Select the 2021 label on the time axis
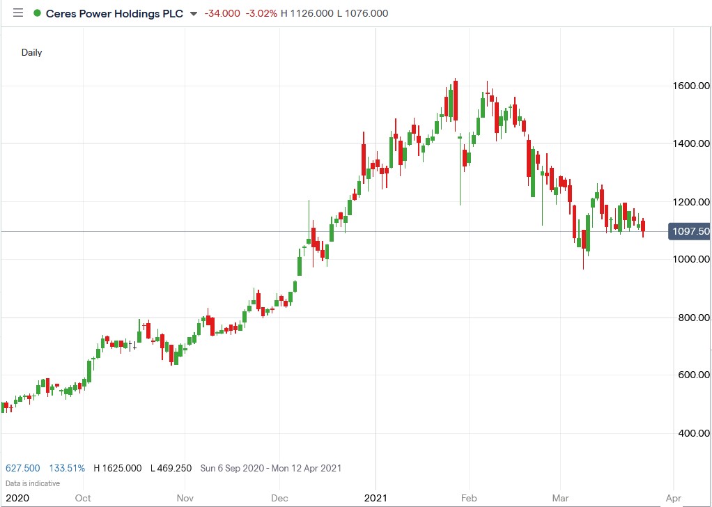This screenshot has width=712, height=507. click(x=376, y=498)
